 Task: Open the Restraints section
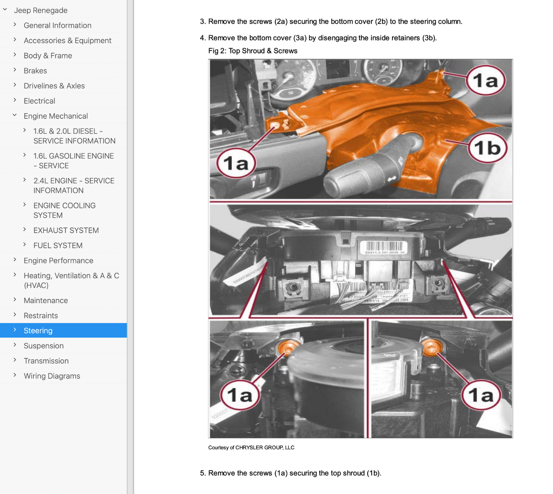click(41, 315)
